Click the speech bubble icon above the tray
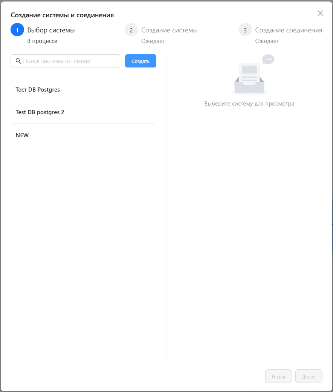 tap(268, 60)
